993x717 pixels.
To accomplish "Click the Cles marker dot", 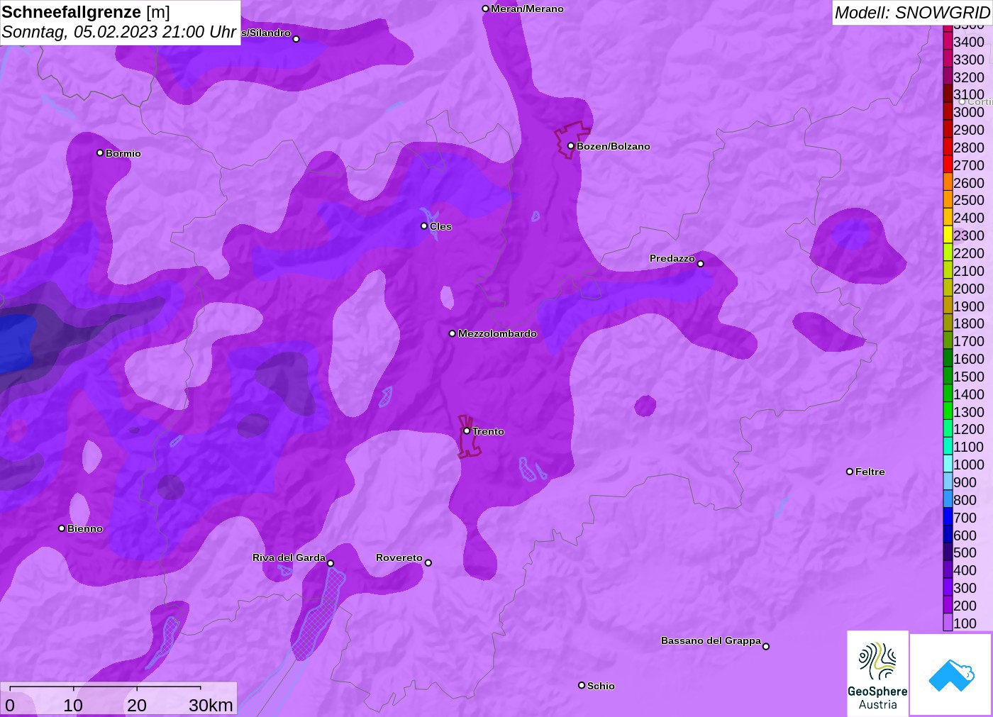I will pyautogui.click(x=424, y=226).
